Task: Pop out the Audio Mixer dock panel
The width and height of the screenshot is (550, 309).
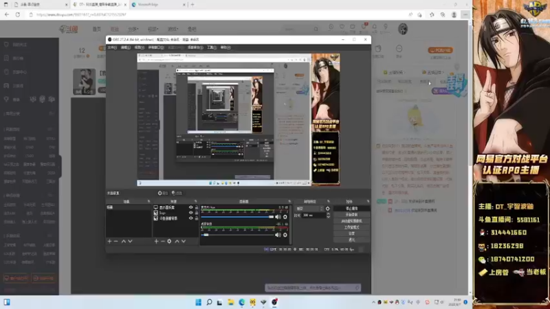Action: pos(289,201)
